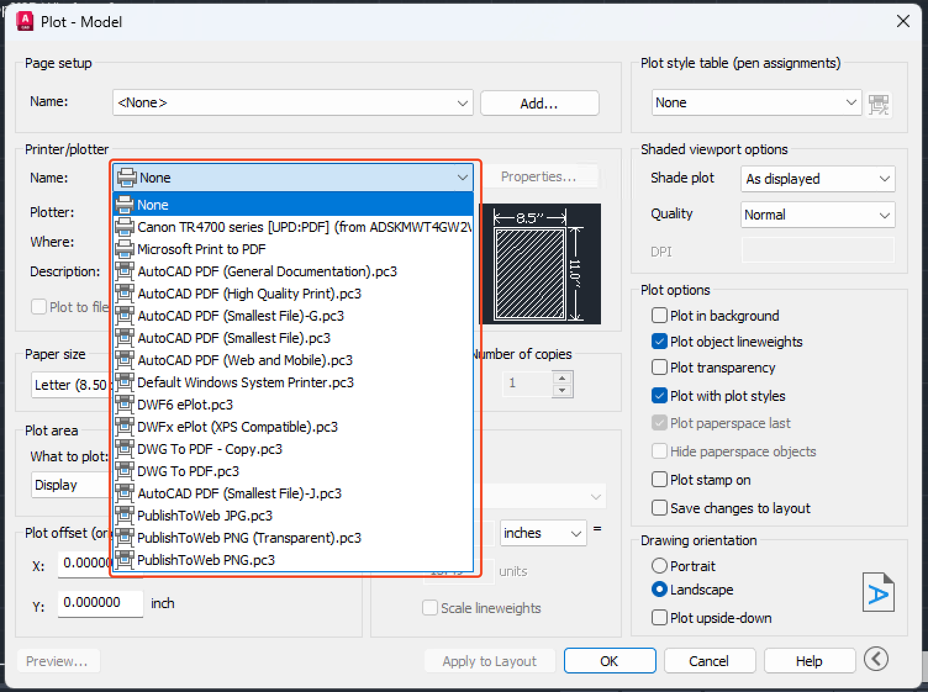928x692 pixels.
Task: Click the plotter icon next to DWF6 ePlot.pc3
Action: [125, 404]
